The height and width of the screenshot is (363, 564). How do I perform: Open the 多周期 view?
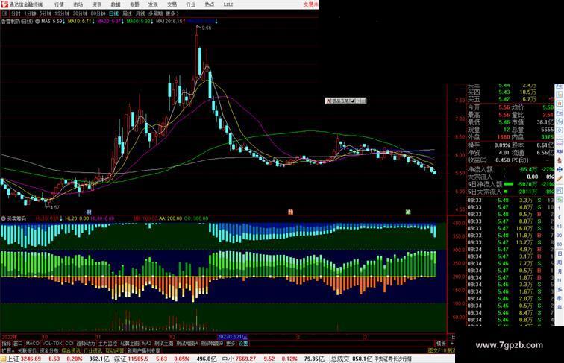155,13
